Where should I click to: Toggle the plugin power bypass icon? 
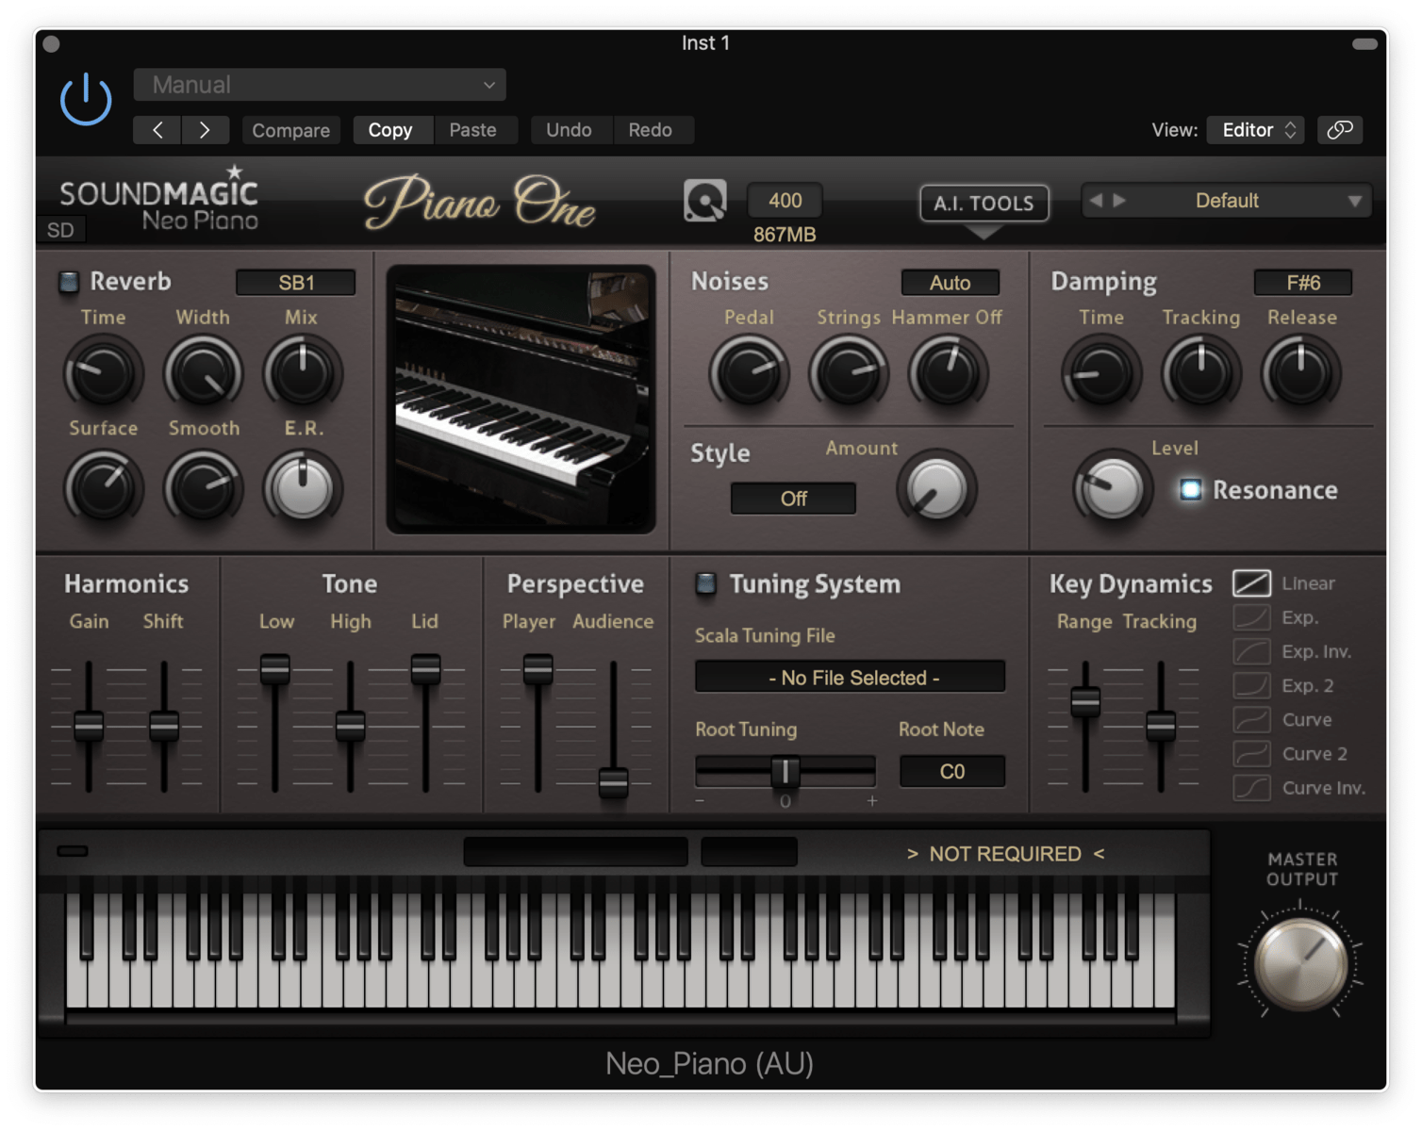click(86, 99)
